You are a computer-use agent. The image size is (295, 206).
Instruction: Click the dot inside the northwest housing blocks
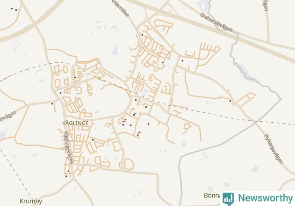(75, 77)
